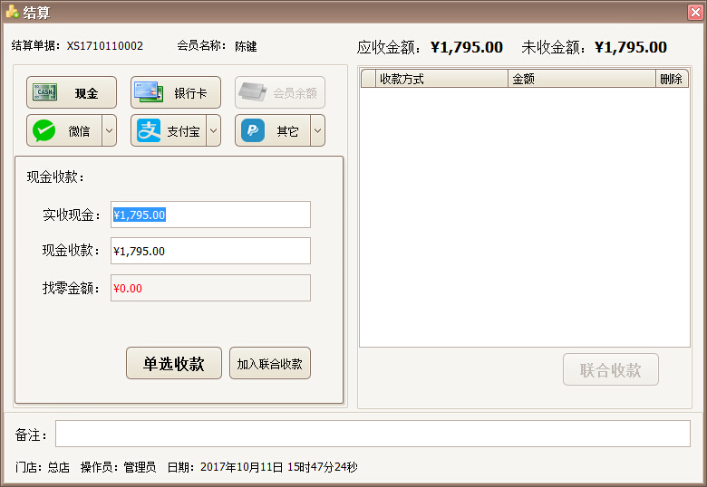Pay with the 支付宝 Alipay button

click(169, 130)
